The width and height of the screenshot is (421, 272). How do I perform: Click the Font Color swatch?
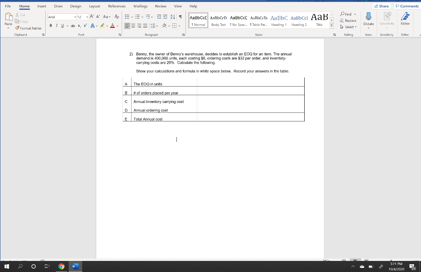[113, 25]
